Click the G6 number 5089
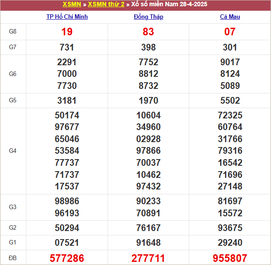Viewport: 271px width, 265px height. click(x=230, y=86)
